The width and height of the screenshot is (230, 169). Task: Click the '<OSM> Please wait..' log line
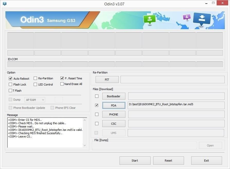[x=21, y=126]
